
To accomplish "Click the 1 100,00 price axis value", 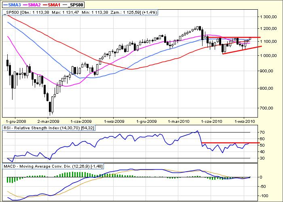I will pos(268,42).
